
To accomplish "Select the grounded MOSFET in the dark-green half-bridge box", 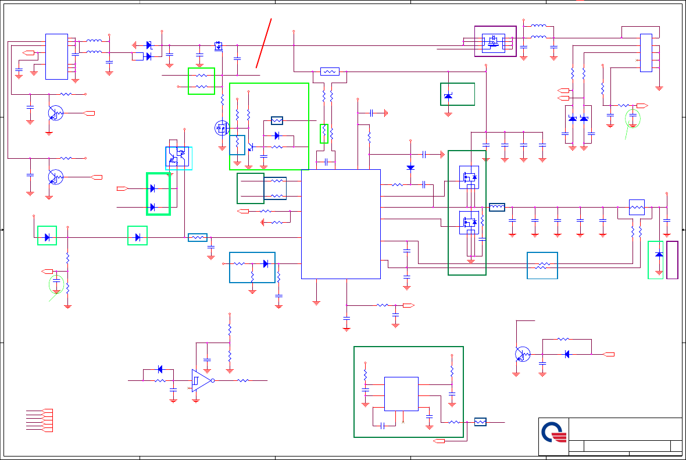I will point(469,223).
